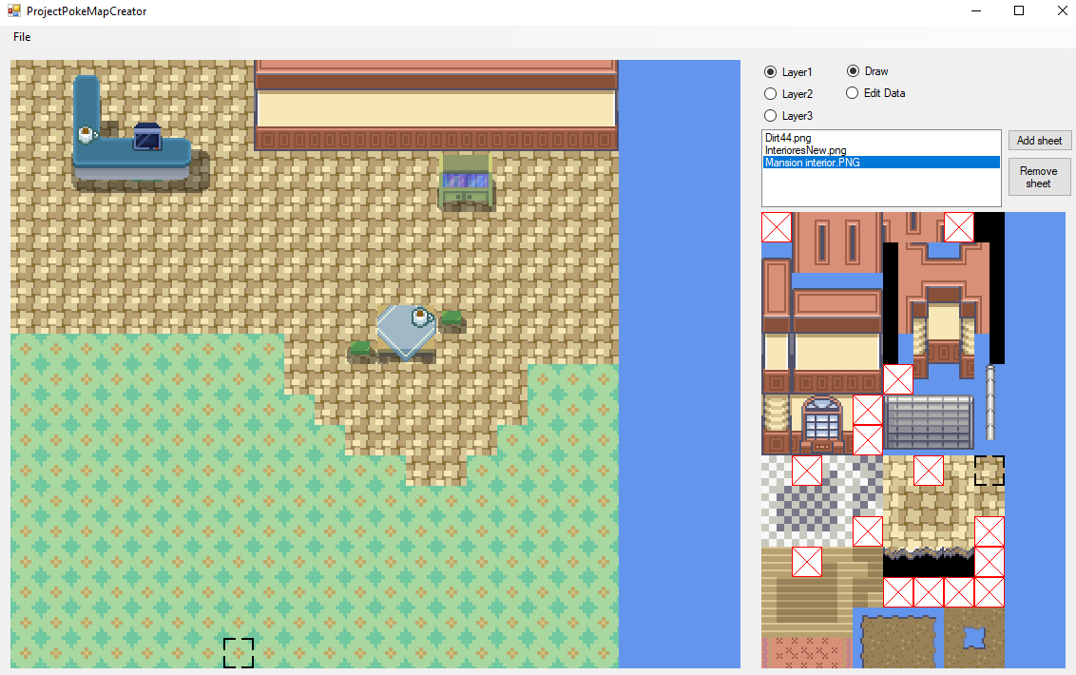Close the ProjectPokeMapCreator window
Viewport: 1076px width, 675px height.
[1062, 11]
